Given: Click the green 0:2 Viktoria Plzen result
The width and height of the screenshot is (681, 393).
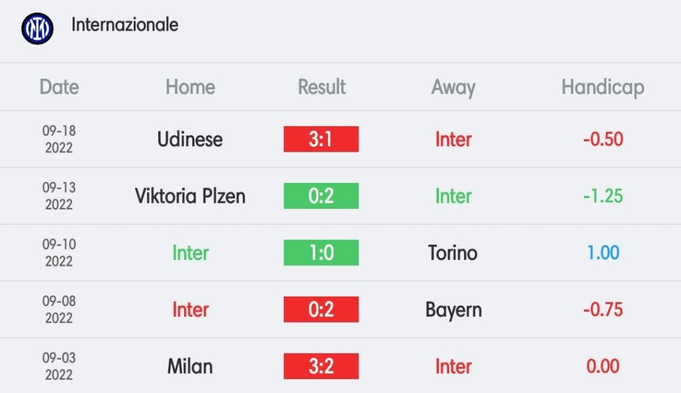Looking at the screenshot, I should tap(321, 196).
